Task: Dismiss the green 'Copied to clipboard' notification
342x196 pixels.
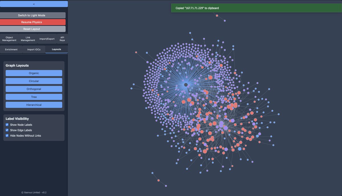Action: tap(256, 8)
